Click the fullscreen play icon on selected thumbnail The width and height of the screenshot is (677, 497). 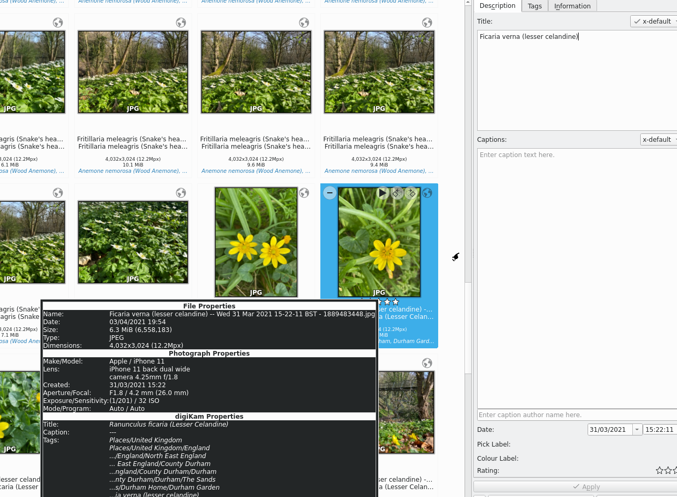click(x=382, y=193)
